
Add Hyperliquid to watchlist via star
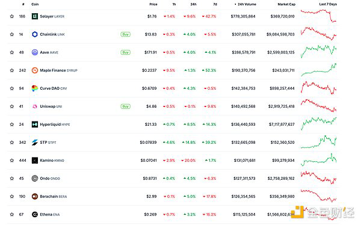tap(12, 125)
